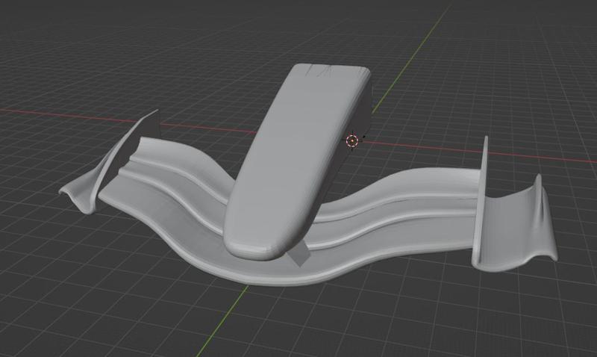
Task: Click the 3D cursor crosshair in the viewport
Action: (x=352, y=141)
